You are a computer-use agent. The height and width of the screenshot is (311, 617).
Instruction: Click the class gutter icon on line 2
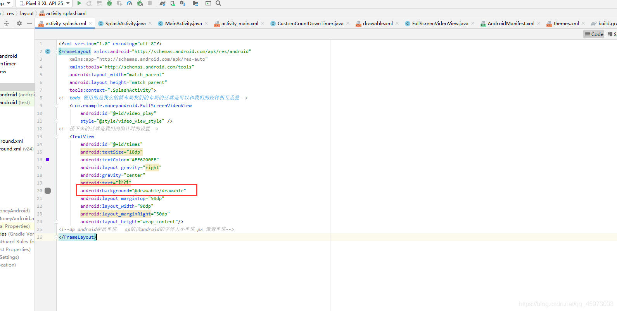(48, 51)
